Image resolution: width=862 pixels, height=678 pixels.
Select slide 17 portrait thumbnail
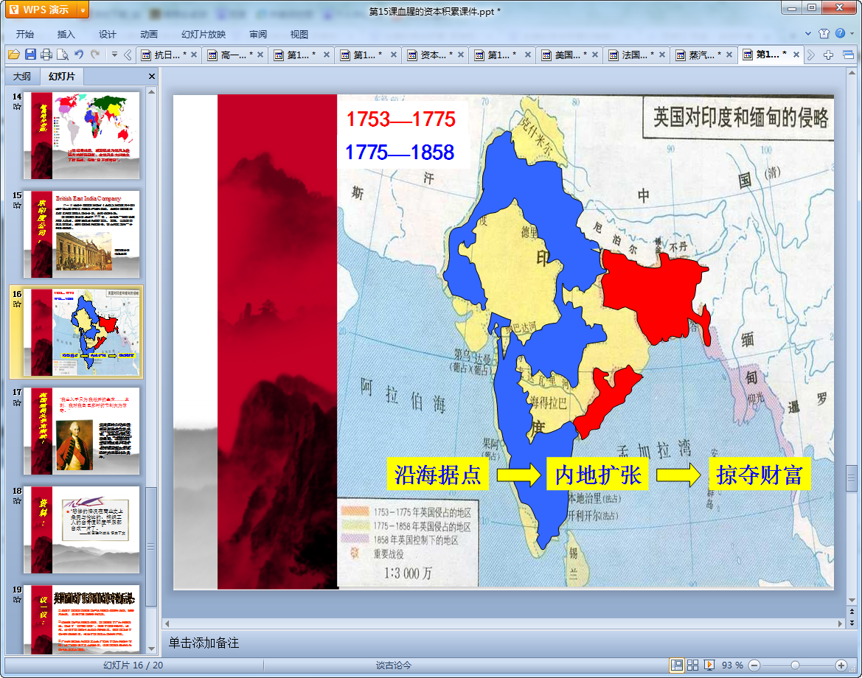click(x=82, y=431)
